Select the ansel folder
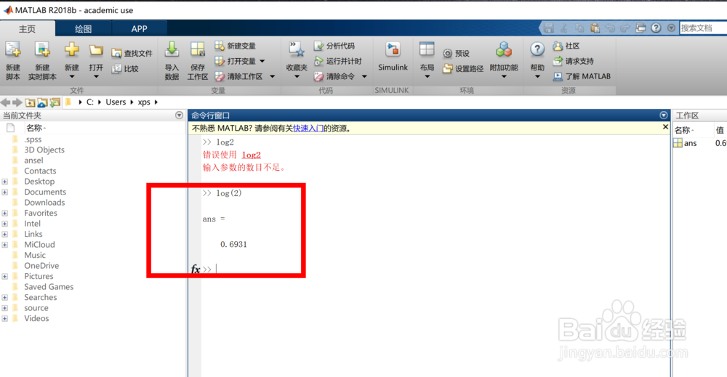The width and height of the screenshot is (727, 377). 33,161
